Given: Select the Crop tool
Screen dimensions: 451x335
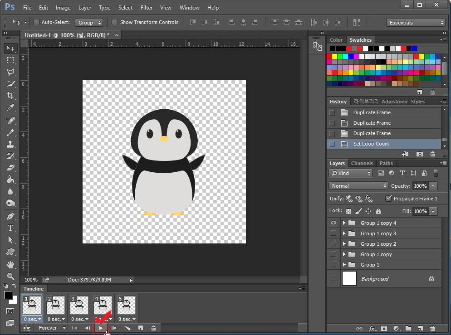Looking at the screenshot, I should [10, 95].
